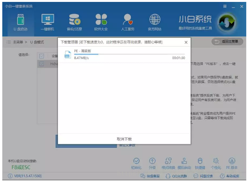Click 取消下载 to cancel download
Screen dimensions: 247x181
[x=124, y=139]
